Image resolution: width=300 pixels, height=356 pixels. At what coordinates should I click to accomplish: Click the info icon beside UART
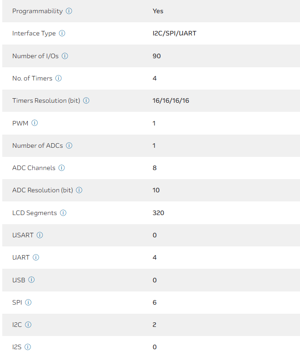click(x=36, y=257)
